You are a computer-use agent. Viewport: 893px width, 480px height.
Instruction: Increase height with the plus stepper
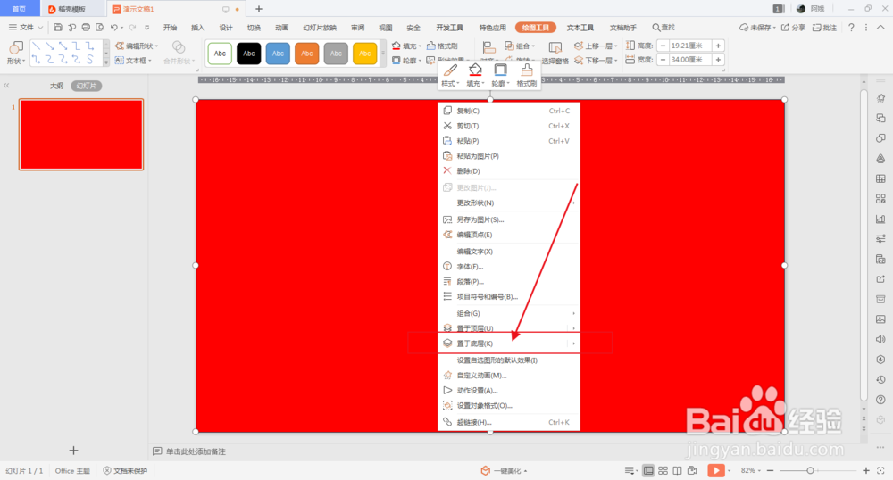[718, 46]
